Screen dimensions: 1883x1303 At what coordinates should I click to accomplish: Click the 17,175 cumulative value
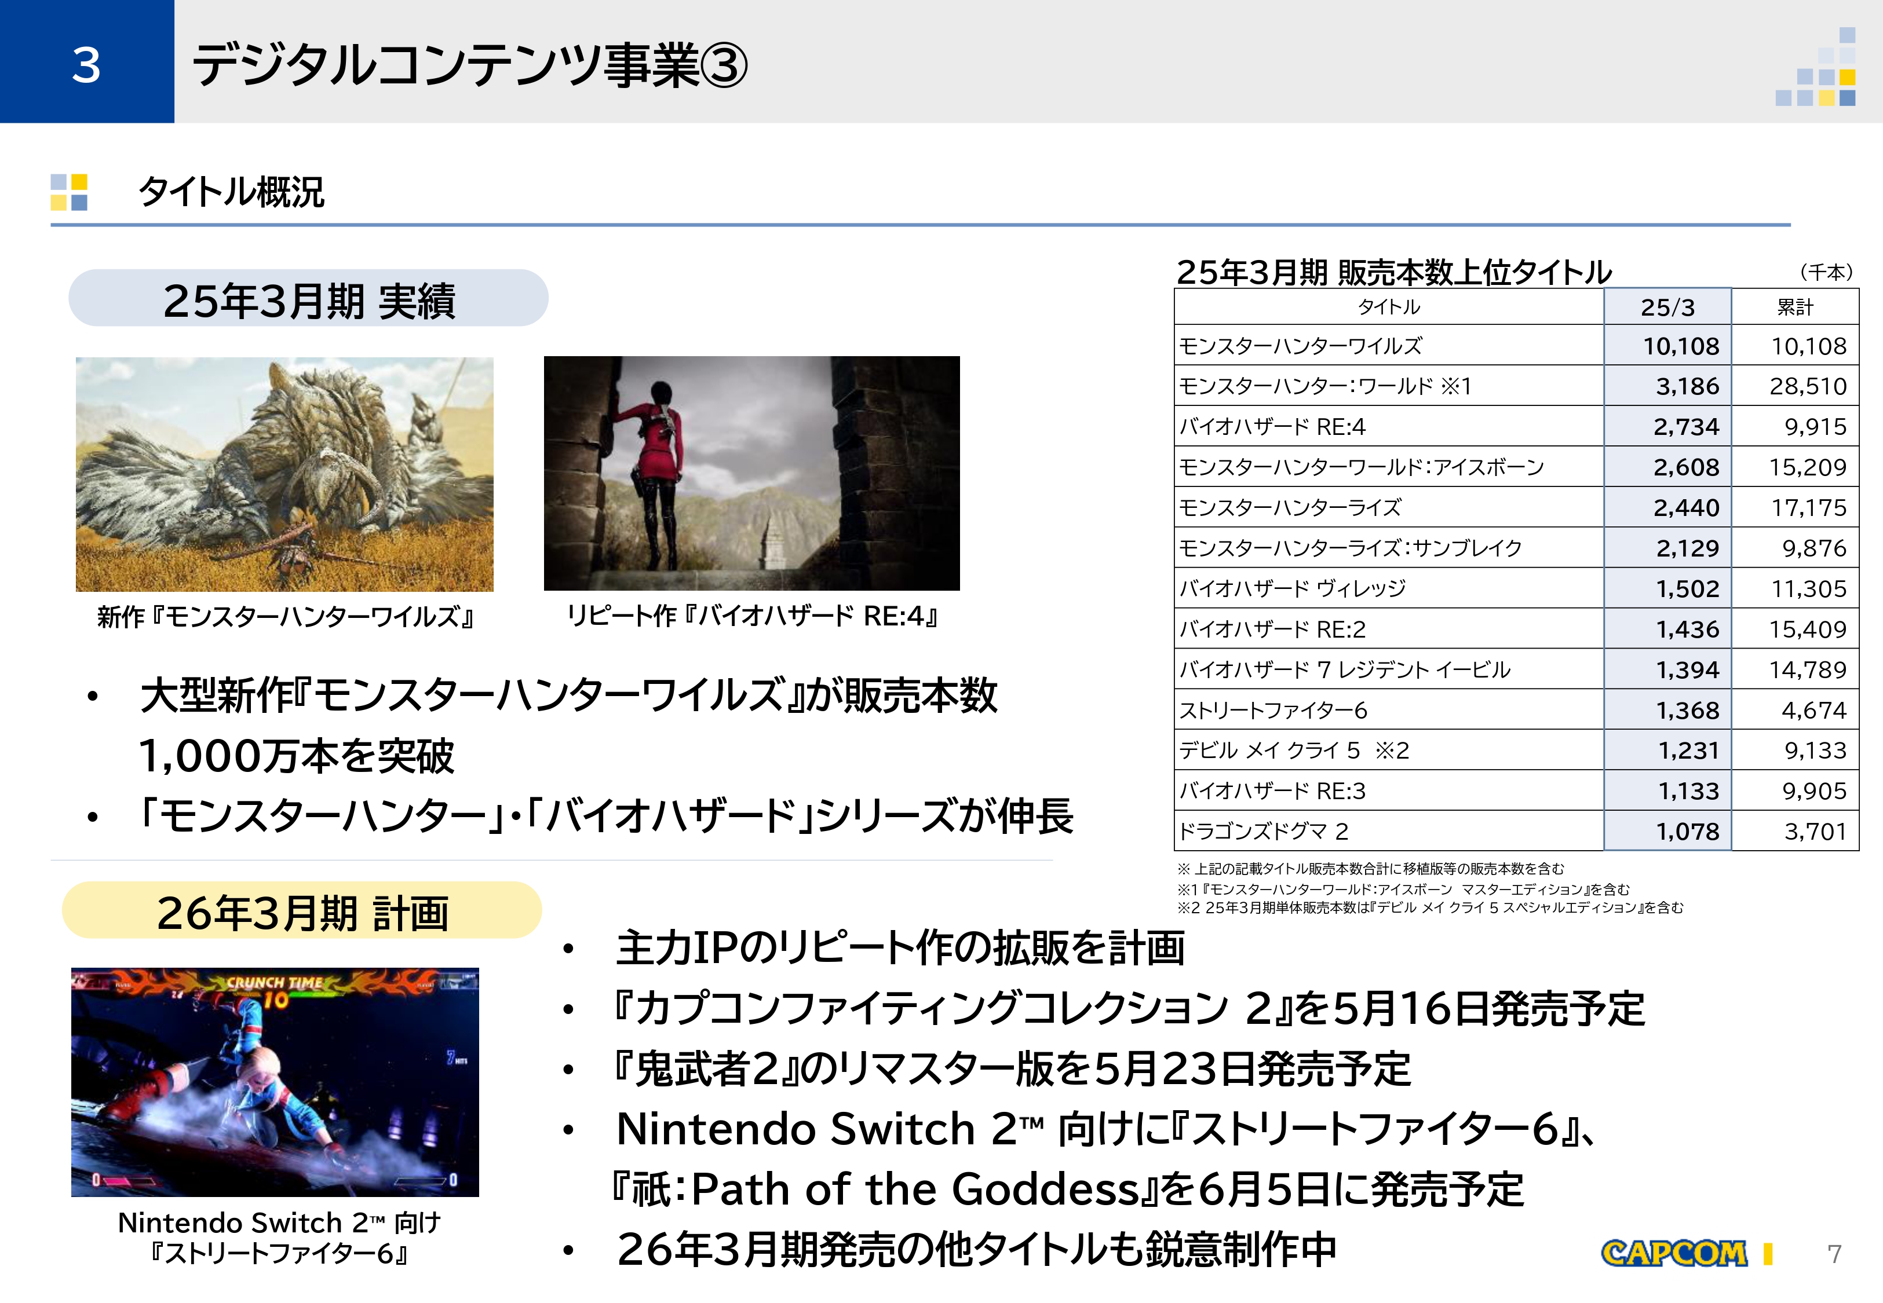[x=1809, y=508]
